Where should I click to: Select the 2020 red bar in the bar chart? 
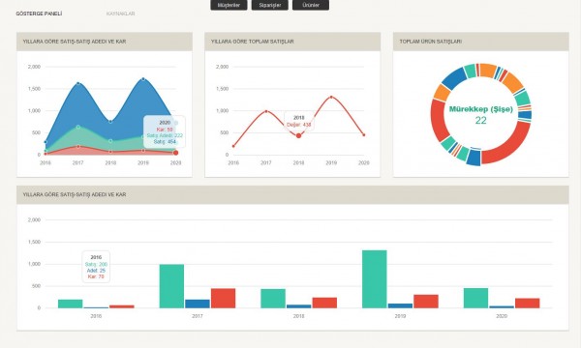[528, 304]
